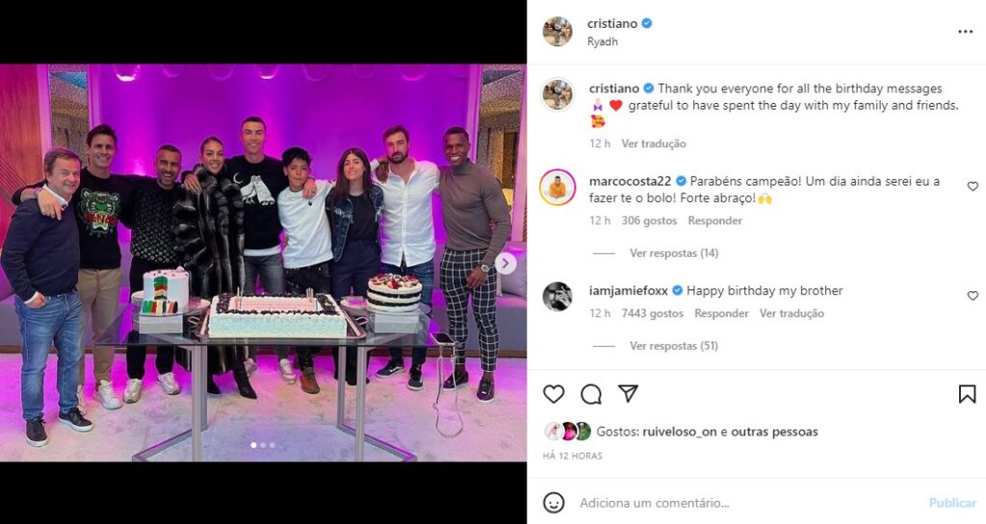
Task: Like marcocosta22's comment with small heart
Action: click(x=973, y=187)
